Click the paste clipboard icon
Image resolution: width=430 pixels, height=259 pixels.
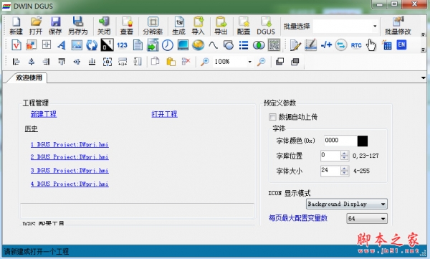pyautogui.click(x=171, y=62)
